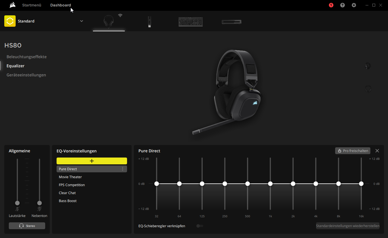Screen dimensions: 388x238
Task: Select the Pure Direct preset
Action: [x=92, y=169]
